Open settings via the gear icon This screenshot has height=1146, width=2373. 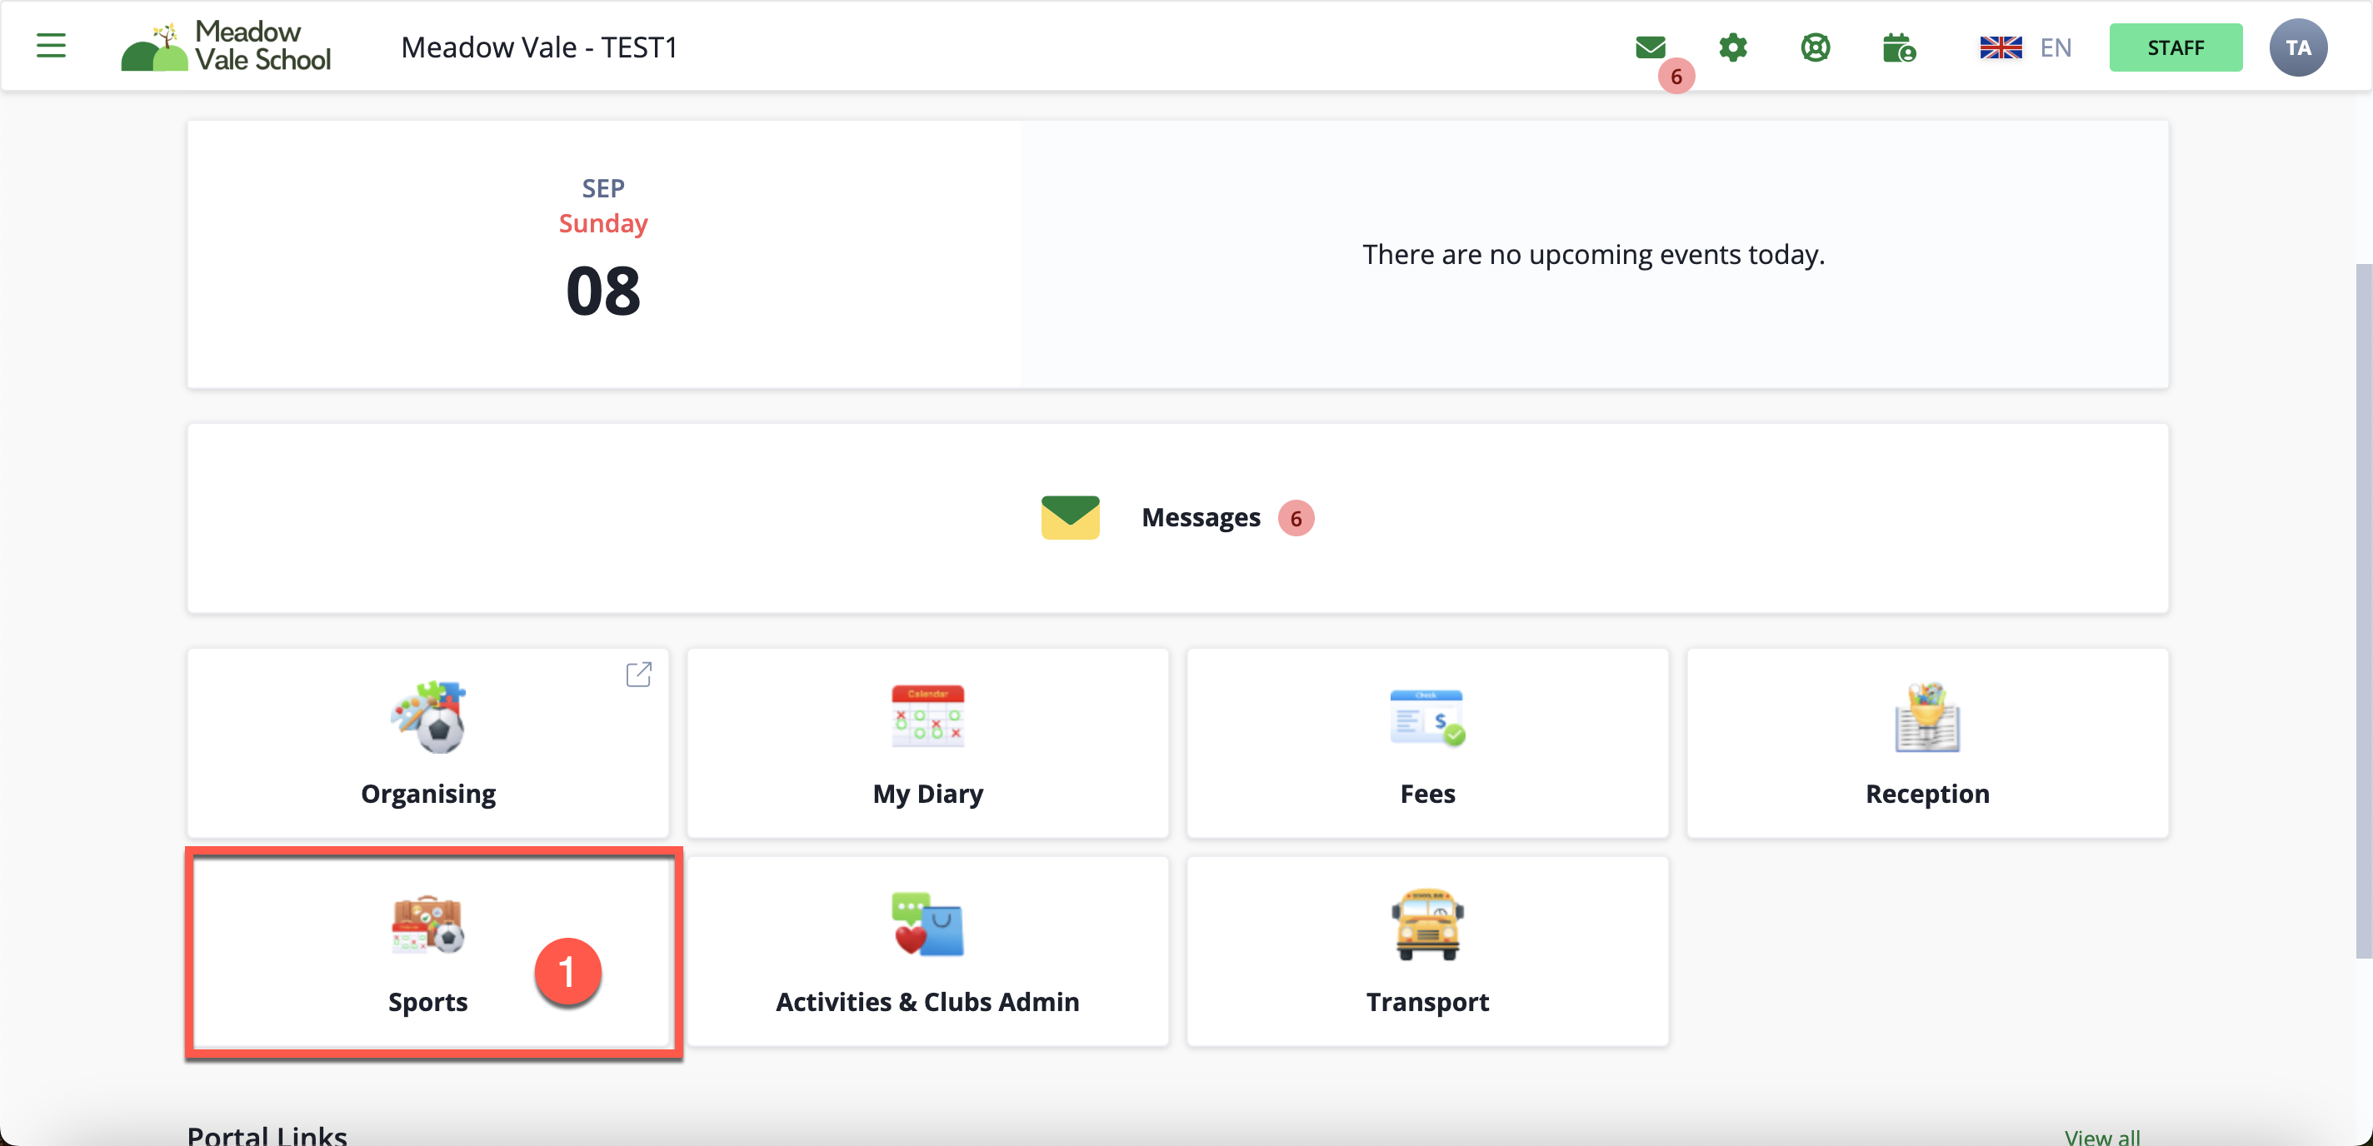click(x=1733, y=47)
